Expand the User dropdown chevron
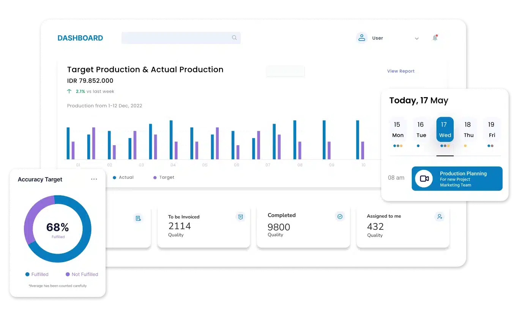 click(x=416, y=39)
